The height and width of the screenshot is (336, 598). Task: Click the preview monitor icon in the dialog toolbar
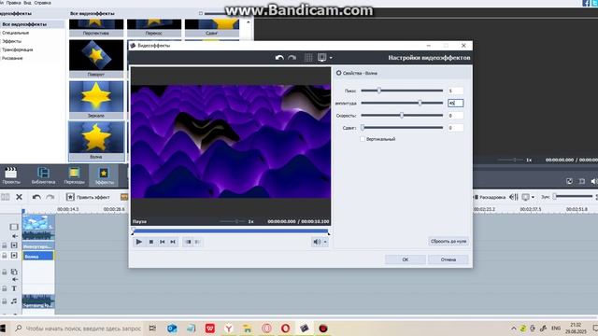[x=321, y=58]
